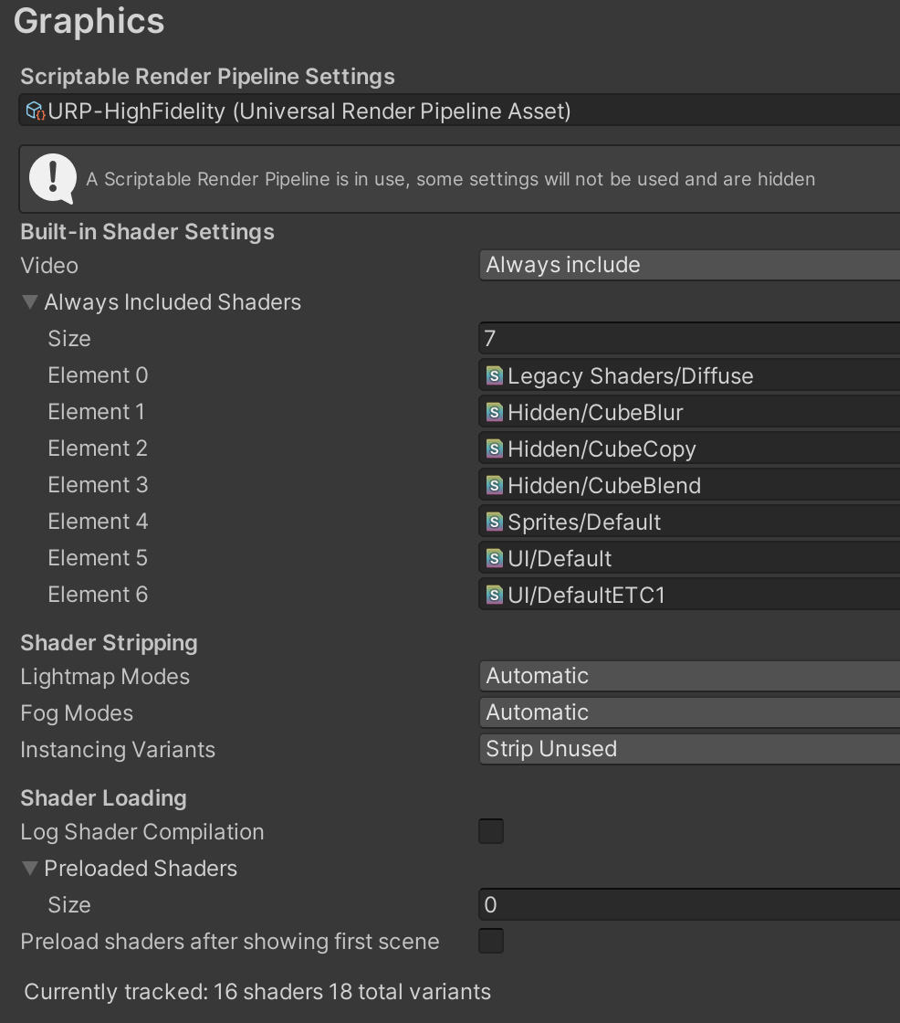The height and width of the screenshot is (1023, 900).
Task: Click the Always Included Shaders Size field
Action: 689,338
